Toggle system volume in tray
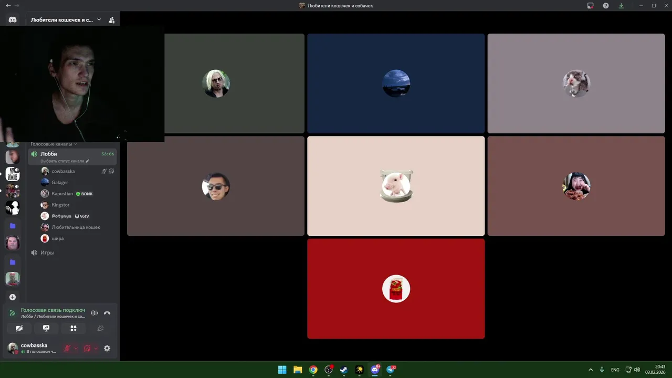Image resolution: width=672 pixels, height=378 pixels. 637,370
